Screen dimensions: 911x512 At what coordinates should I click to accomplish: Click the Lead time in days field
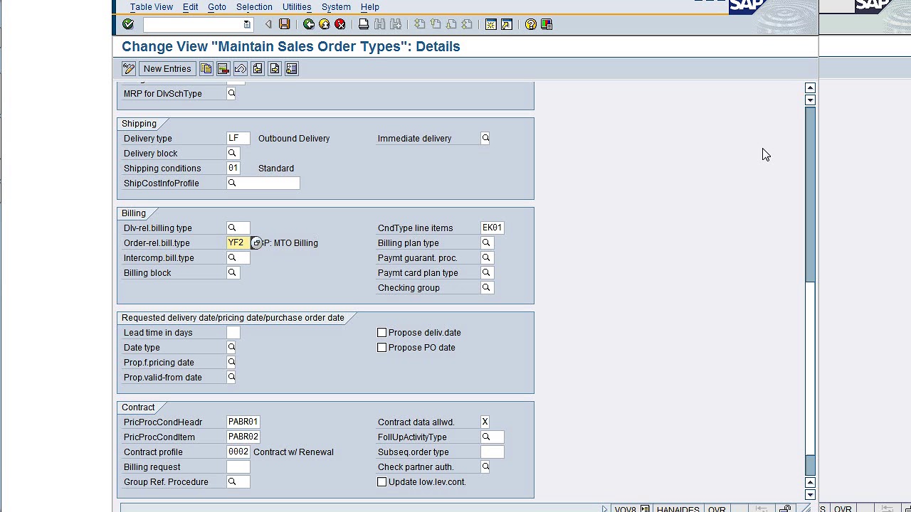(x=233, y=333)
